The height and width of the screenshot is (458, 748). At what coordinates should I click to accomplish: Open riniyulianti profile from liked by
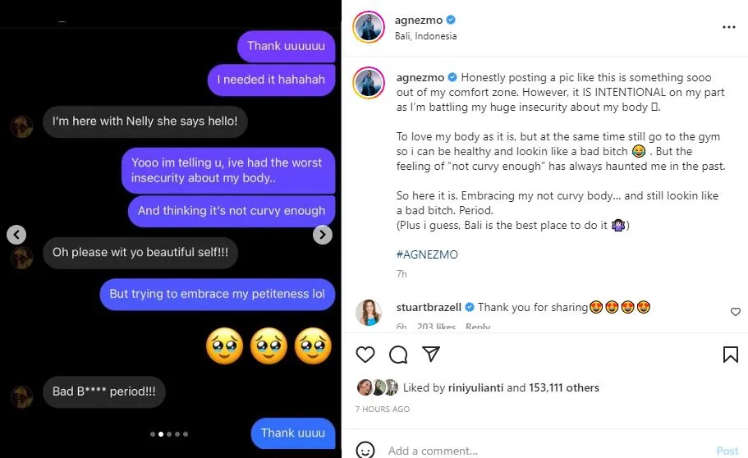(x=475, y=388)
